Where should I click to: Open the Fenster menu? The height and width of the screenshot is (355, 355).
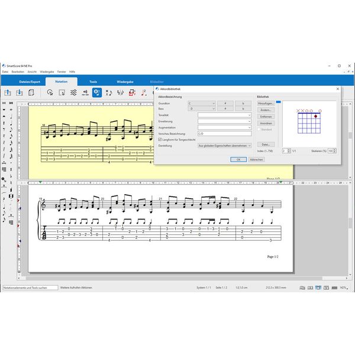62,72
